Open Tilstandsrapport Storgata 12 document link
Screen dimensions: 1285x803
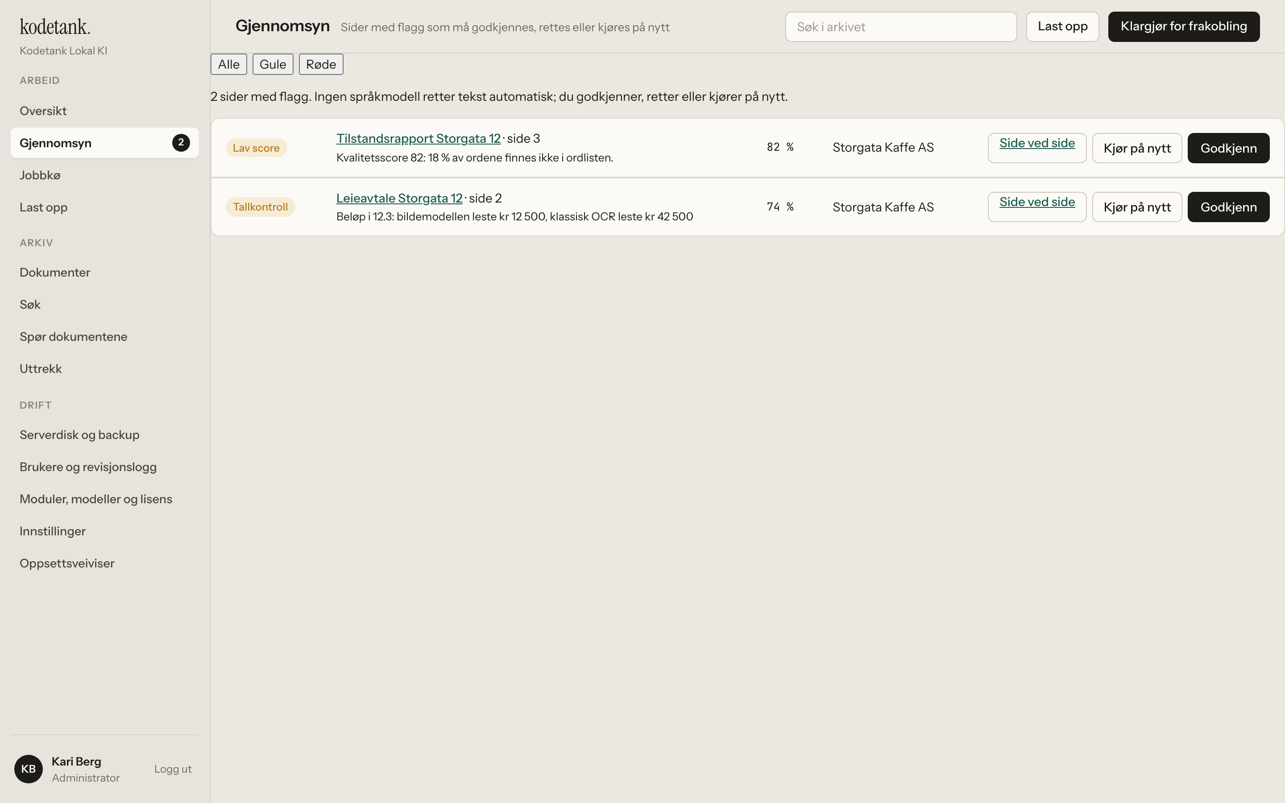point(419,139)
